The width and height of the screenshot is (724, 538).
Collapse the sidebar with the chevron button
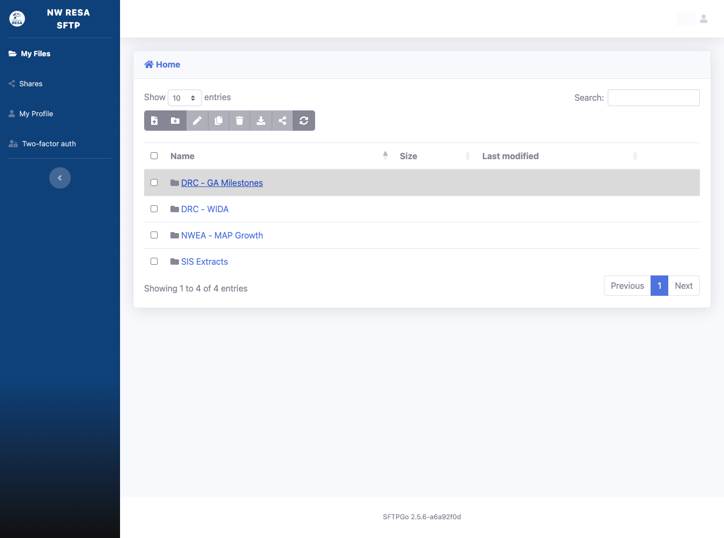[60, 178]
